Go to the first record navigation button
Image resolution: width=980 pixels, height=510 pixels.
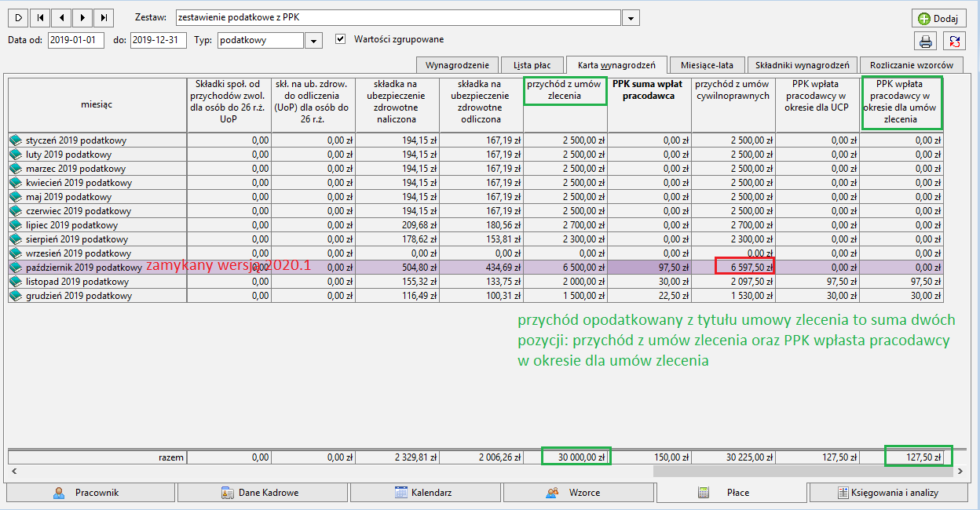coord(39,17)
